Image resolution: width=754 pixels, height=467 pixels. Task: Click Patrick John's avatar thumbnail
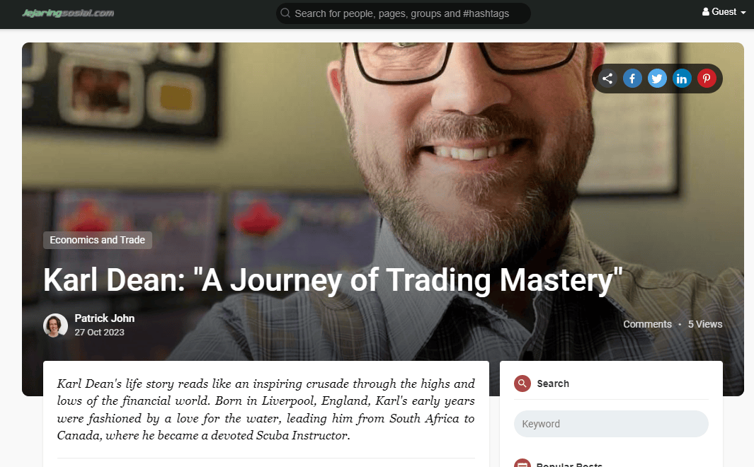pos(55,325)
